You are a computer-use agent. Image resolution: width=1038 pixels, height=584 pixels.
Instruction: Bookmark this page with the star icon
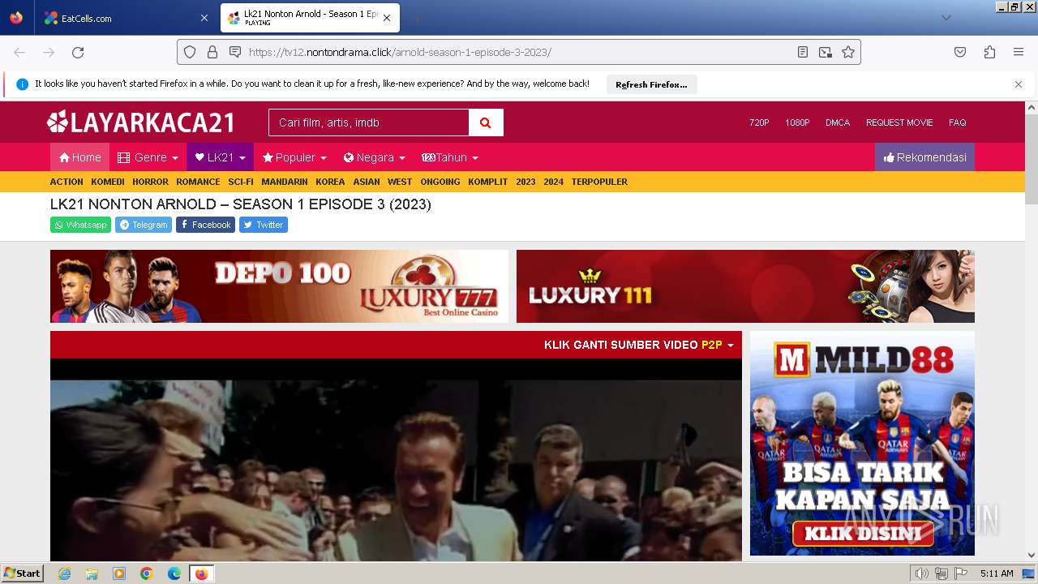coord(848,52)
